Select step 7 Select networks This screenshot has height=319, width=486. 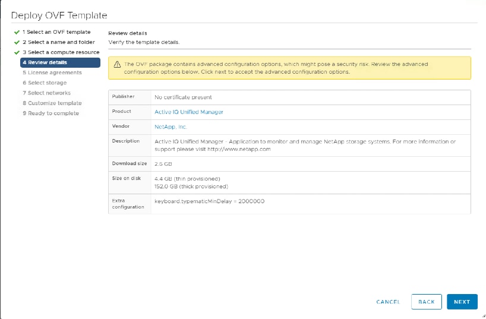(x=46, y=93)
